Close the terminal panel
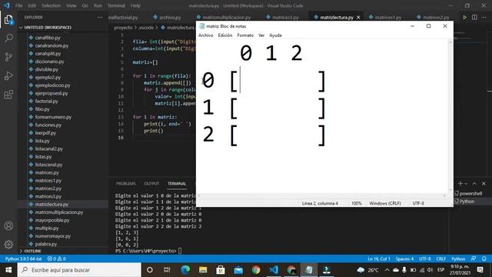This screenshot has height=277, width=492. [484, 183]
